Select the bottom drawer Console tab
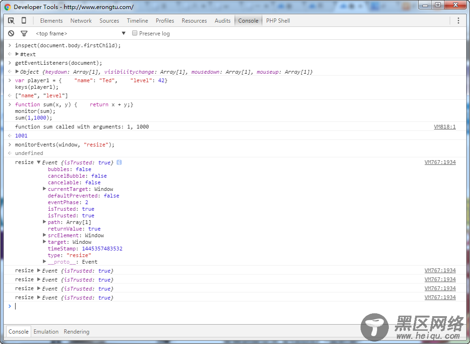 [18, 332]
